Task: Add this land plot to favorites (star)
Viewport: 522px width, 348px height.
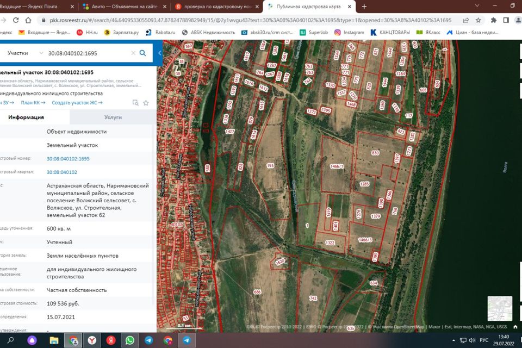Action: pyautogui.click(x=146, y=103)
